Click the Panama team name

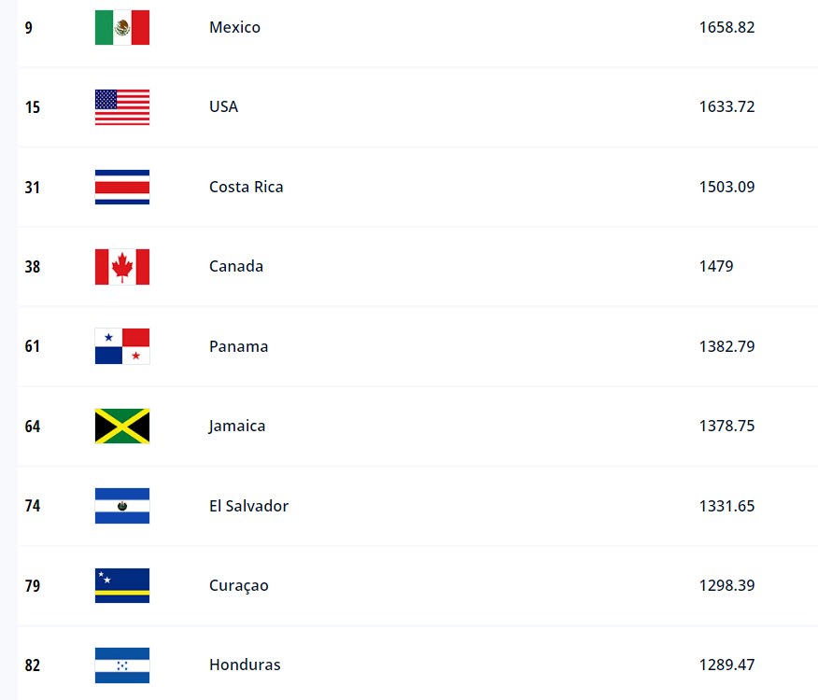click(238, 346)
